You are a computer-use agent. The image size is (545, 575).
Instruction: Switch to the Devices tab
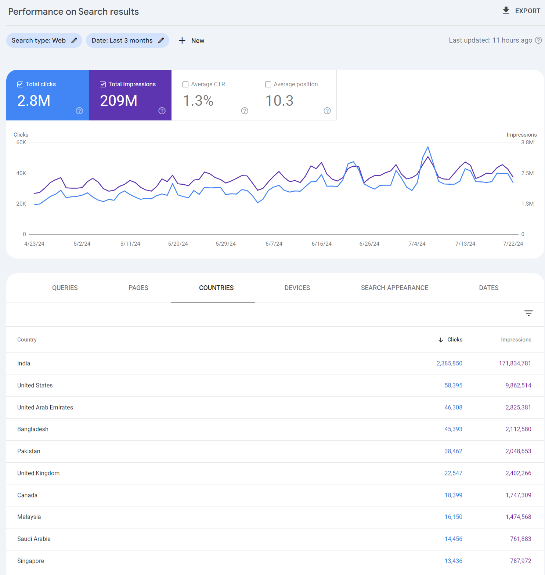click(297, 288)
